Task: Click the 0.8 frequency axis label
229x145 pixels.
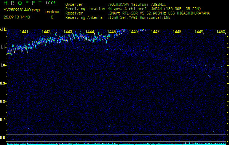Action: 3,101
